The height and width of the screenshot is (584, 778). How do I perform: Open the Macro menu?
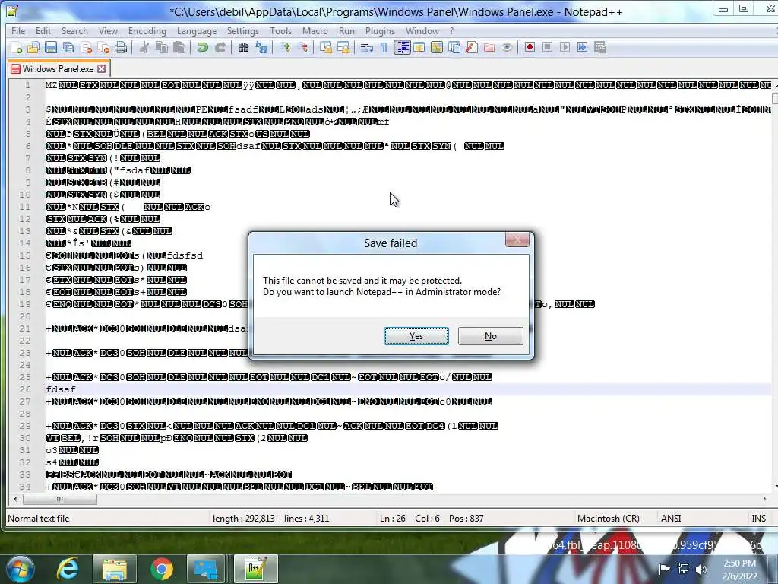[x=315, y=30]
